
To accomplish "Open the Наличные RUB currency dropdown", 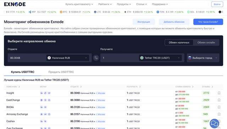I will pyautogui.click(x=68, y=58).
